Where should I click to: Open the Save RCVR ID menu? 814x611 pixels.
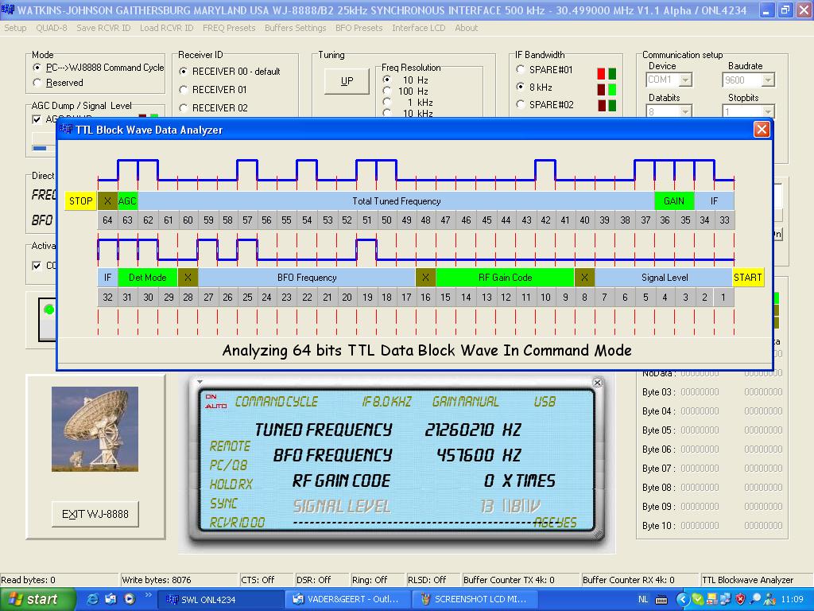click(x=103, y=28)
